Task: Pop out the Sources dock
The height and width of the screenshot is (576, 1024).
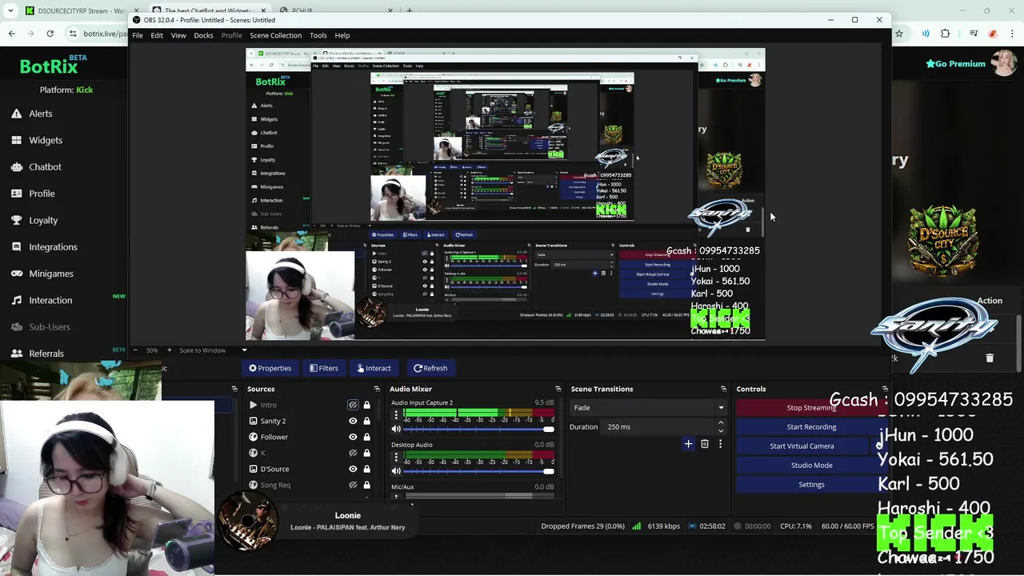Action: point(378,389)
